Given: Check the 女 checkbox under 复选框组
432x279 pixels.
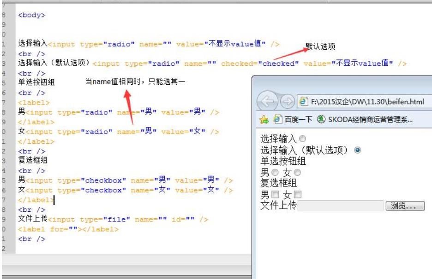Looking at the screenshot, I should tap(298, 195).
